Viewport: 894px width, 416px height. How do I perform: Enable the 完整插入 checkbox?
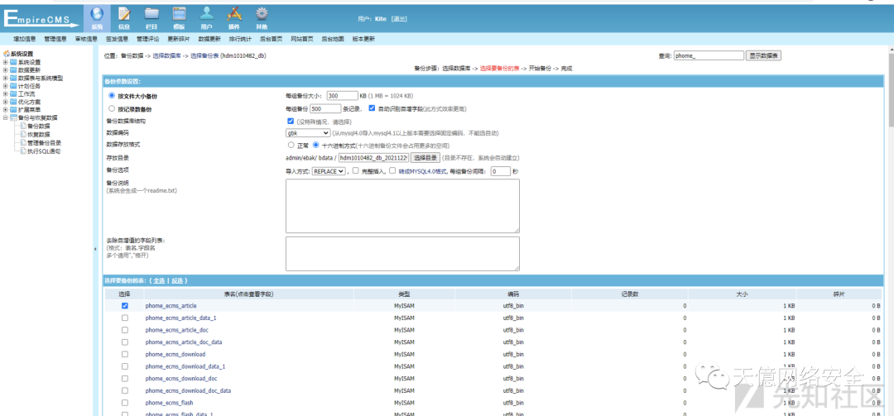355,170
